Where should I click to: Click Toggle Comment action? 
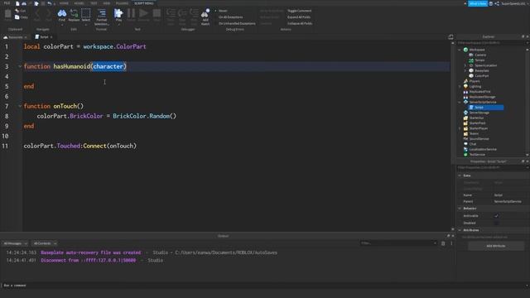coord(300,11)
